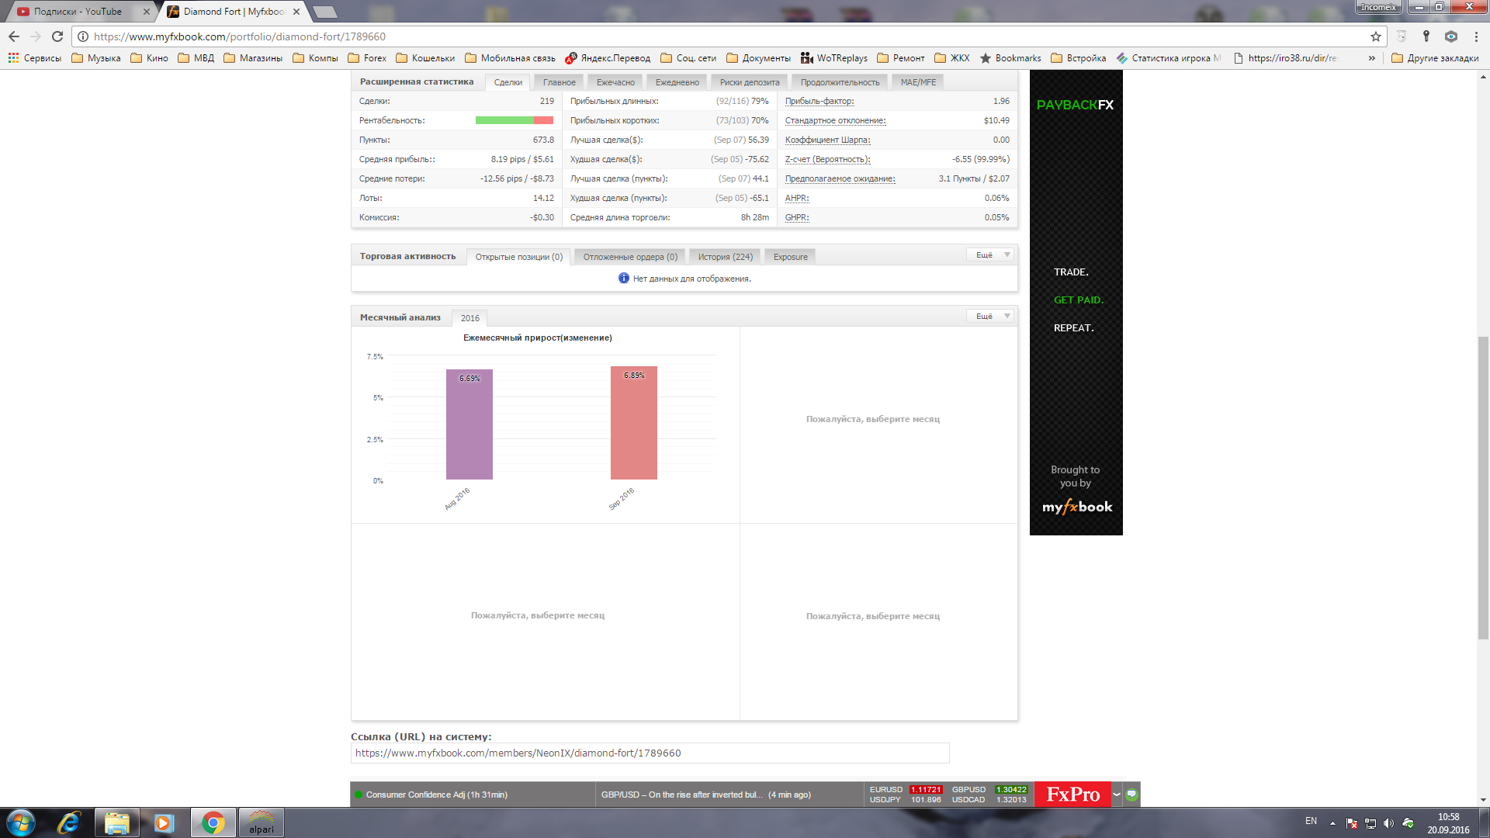Expand the Ещё dropdown in Месячный анализ
This screenshot has height=838, width=1490.
(x=990, y=316)
